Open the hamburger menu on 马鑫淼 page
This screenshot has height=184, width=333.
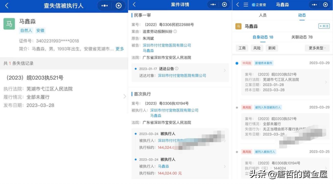point(245,5)
